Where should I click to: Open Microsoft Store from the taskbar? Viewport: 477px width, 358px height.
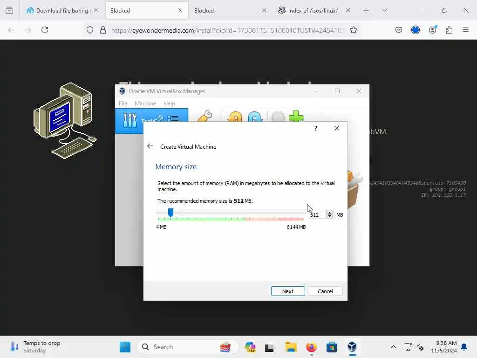pos(332,347)
